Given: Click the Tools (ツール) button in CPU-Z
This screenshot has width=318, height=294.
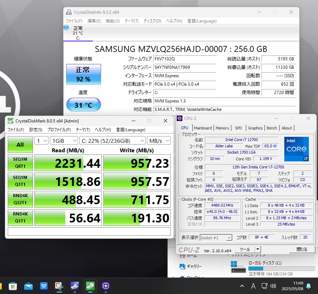Looking at the screenshot, I should [245, 249].
